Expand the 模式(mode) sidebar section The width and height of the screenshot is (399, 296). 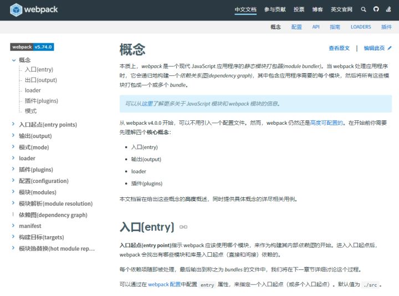tap(13, 146)
